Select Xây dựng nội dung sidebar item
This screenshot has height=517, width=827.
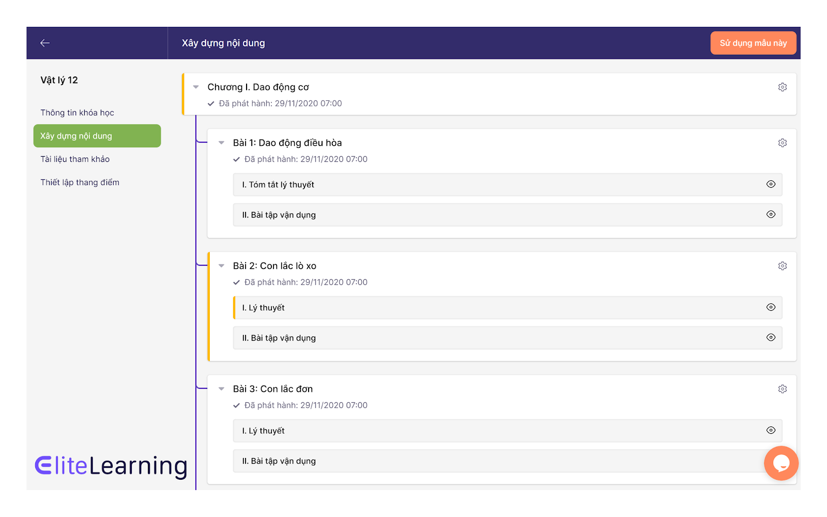(x=97, y=136)
